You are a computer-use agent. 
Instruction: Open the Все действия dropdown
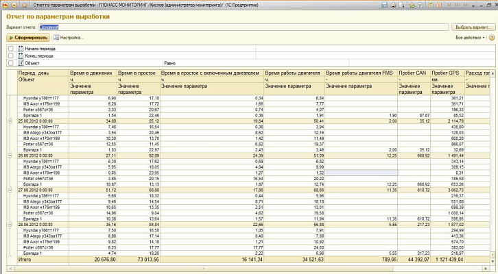(x=470, y=37)
